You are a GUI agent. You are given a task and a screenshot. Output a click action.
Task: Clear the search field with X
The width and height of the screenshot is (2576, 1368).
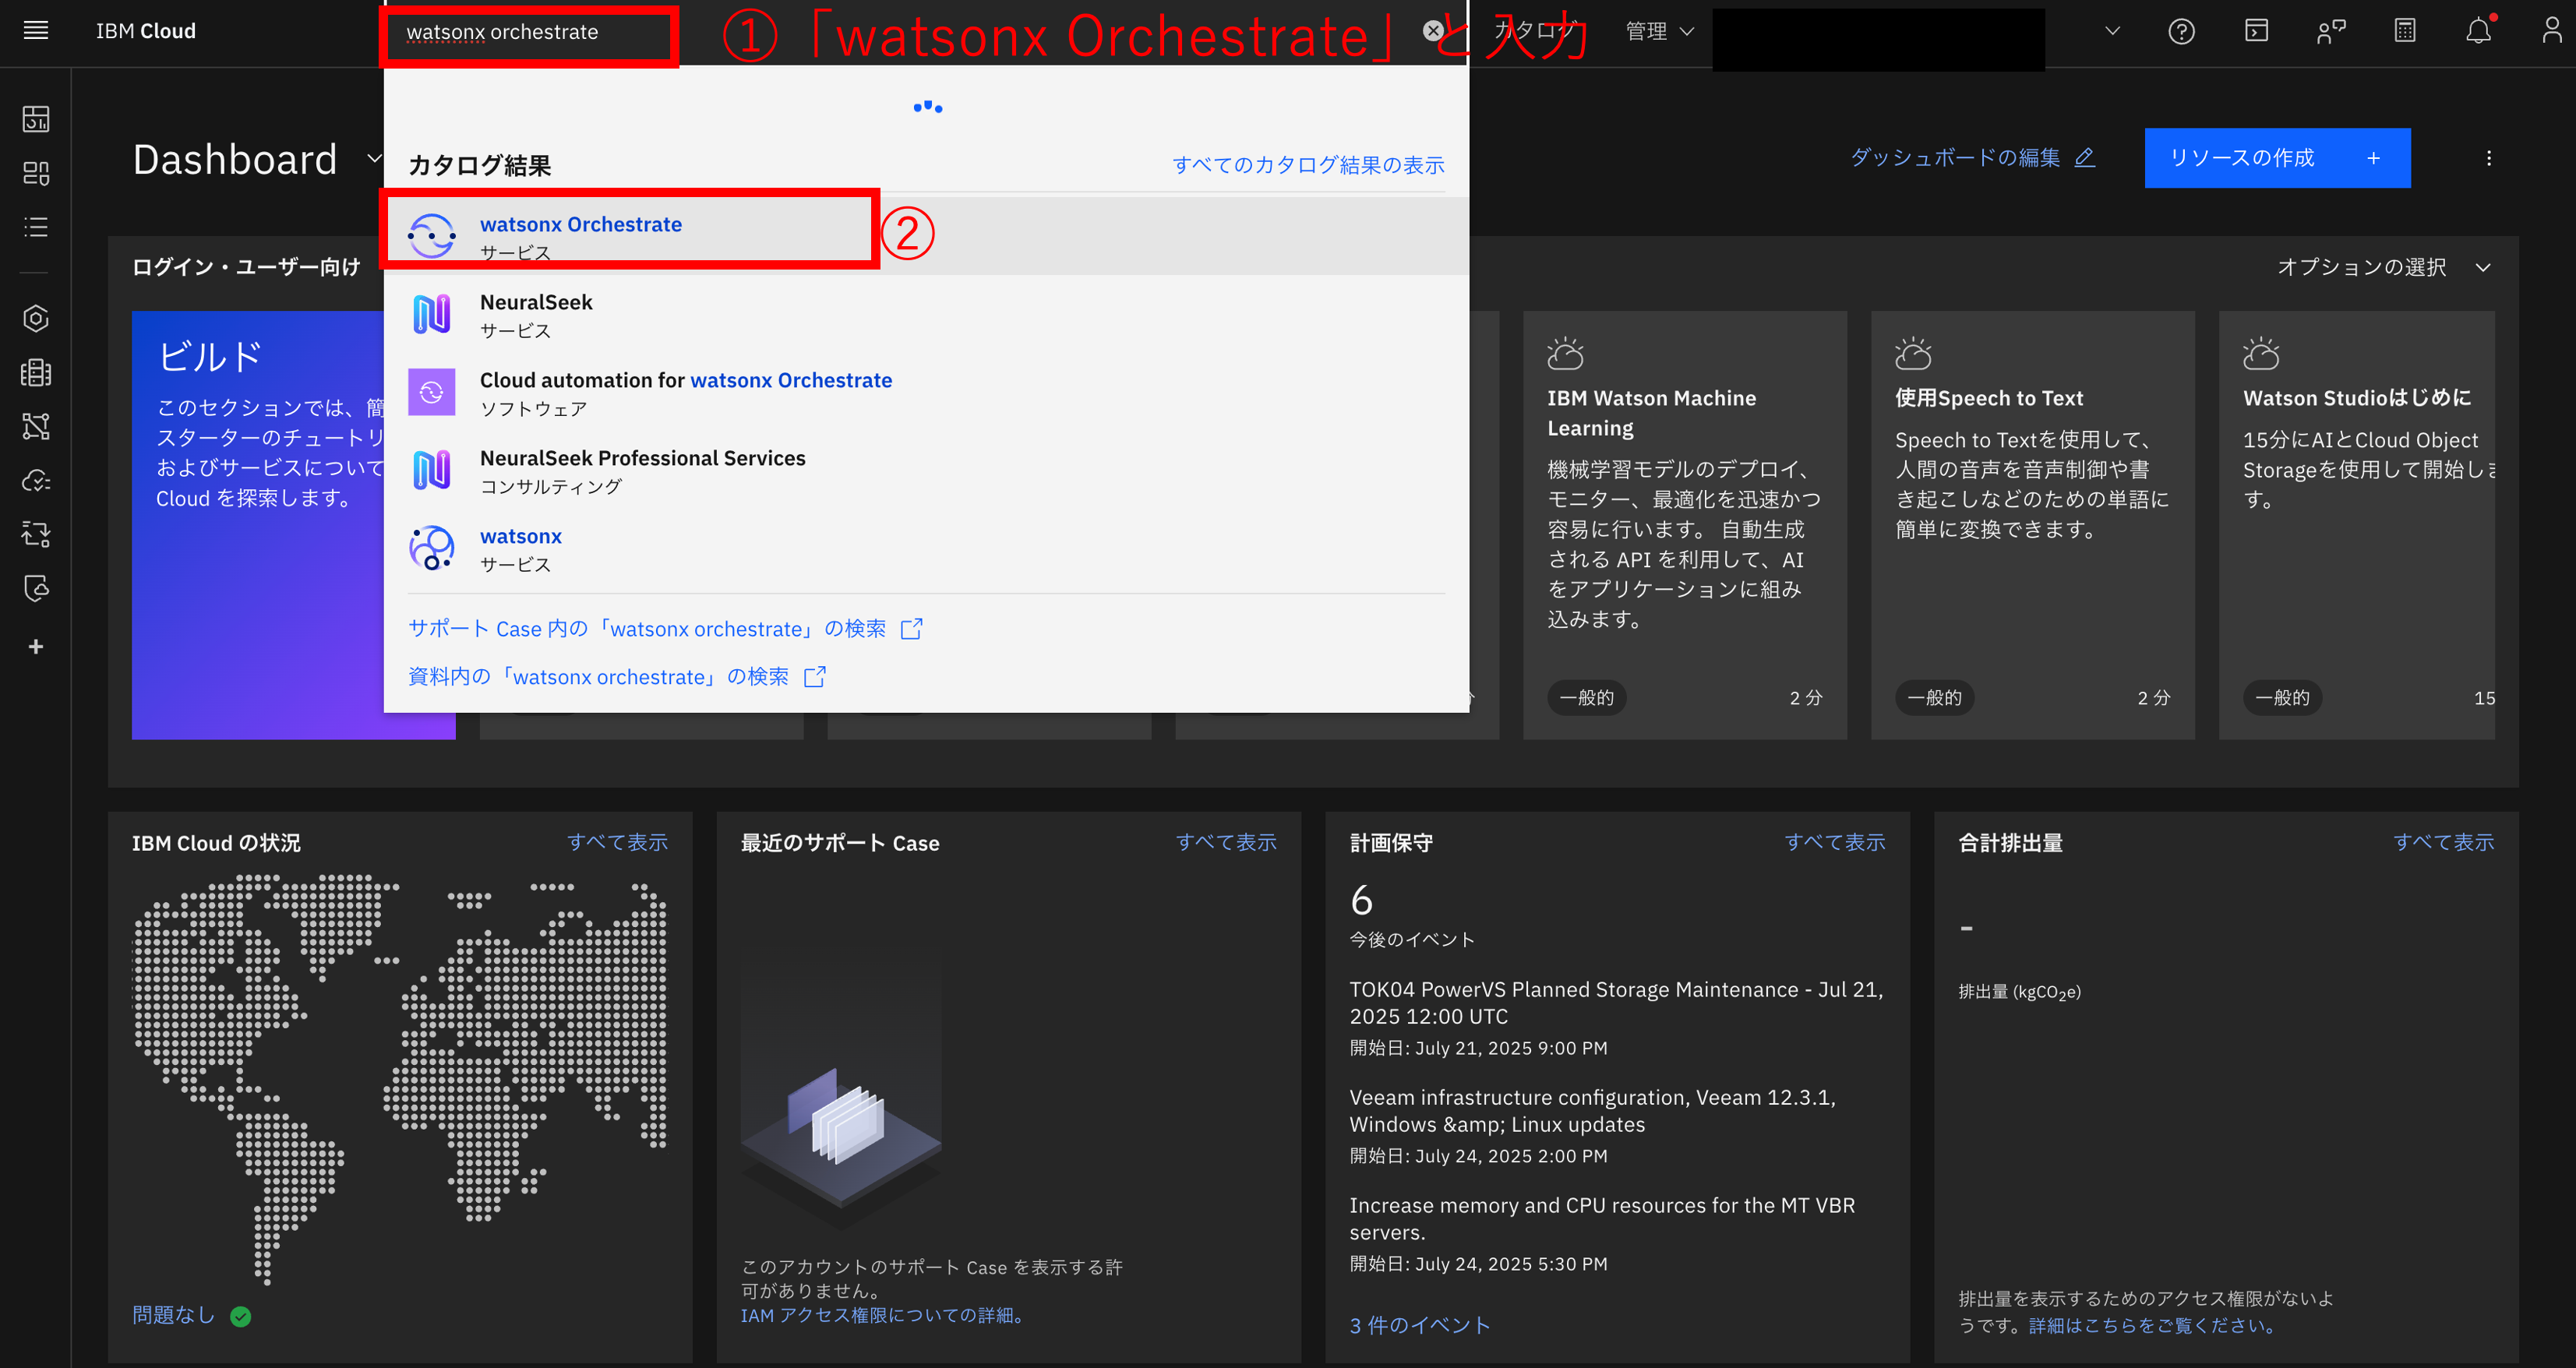click(x=1433, y=31)
